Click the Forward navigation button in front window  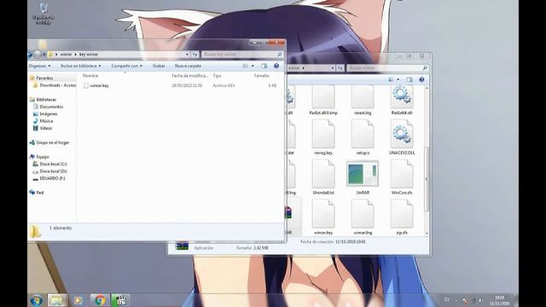(38, 55)
